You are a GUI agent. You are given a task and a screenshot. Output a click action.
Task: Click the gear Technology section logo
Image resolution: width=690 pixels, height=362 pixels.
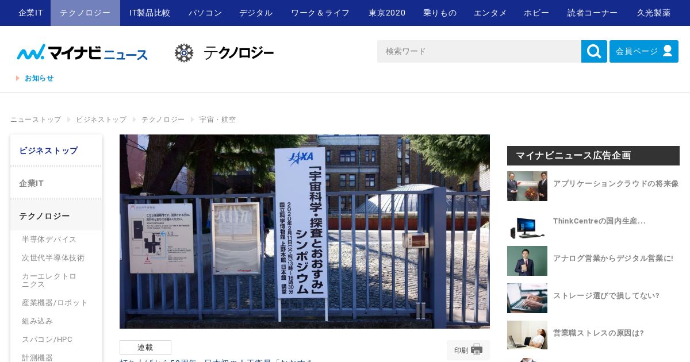tap(224, 53)
